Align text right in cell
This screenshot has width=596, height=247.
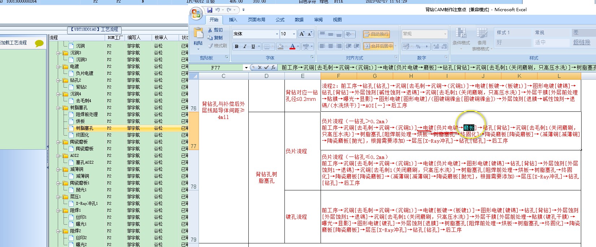point(339,46)
